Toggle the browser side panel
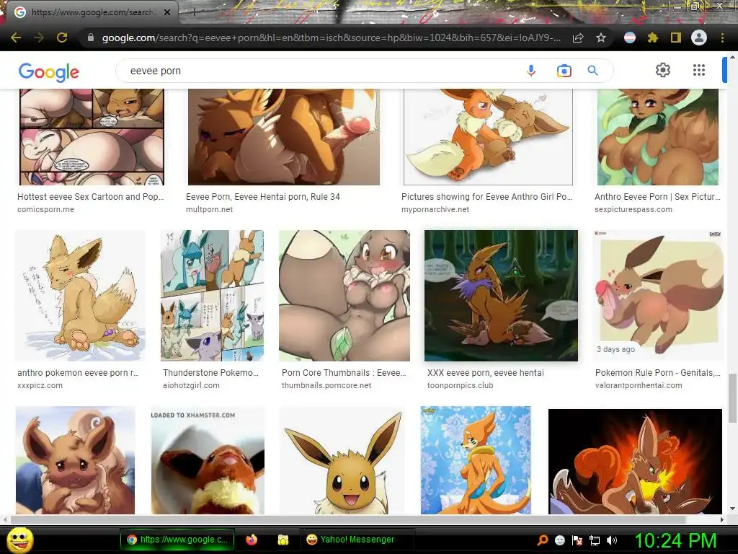This screenshot has height=554, width=738. (676, 38)
